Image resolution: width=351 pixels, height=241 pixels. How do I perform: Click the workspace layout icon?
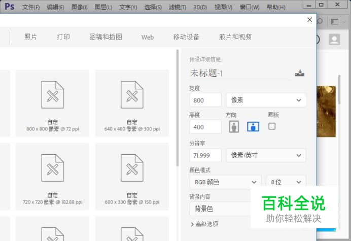335,21
